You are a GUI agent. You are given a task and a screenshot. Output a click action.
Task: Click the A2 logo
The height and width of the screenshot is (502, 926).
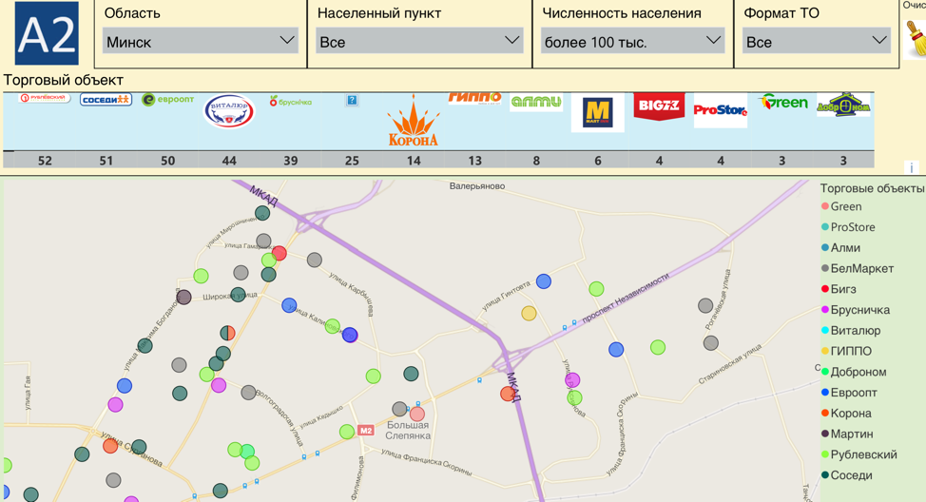click(47, 34)
